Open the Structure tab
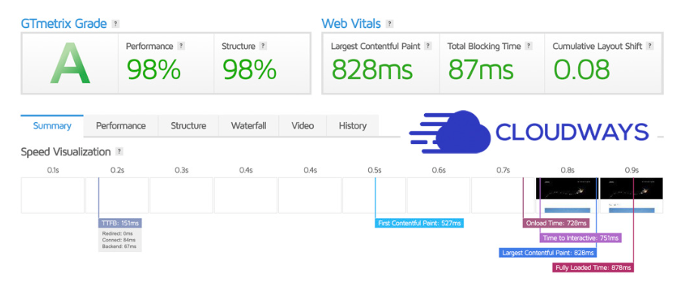This screenshot has height=298, width=700. 188,126
